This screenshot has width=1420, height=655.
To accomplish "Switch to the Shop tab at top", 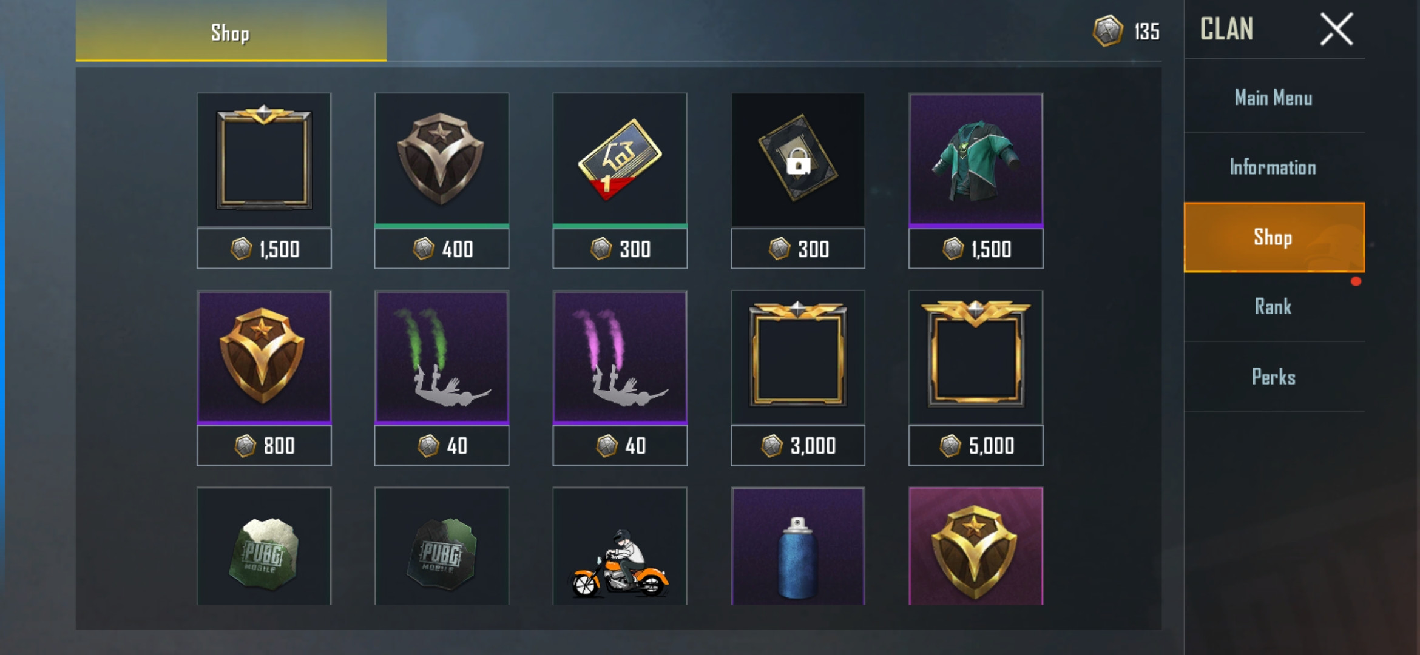I will click(x=231, y=32).
